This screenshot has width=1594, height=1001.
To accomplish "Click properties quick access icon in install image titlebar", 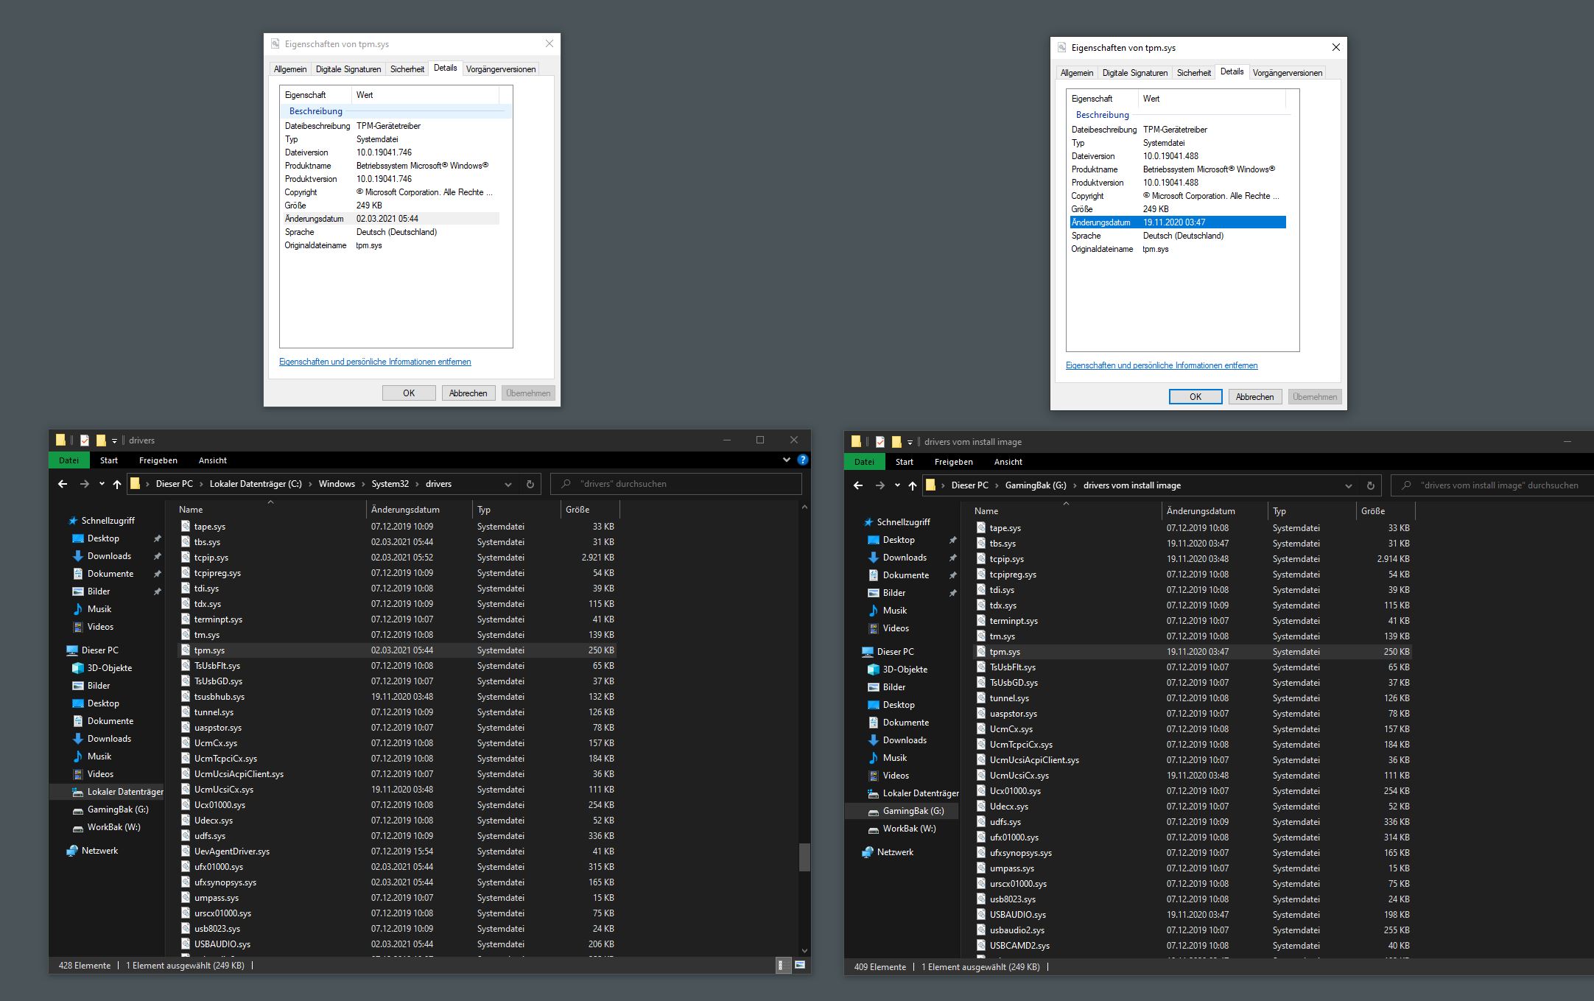I will click(880, 442).
